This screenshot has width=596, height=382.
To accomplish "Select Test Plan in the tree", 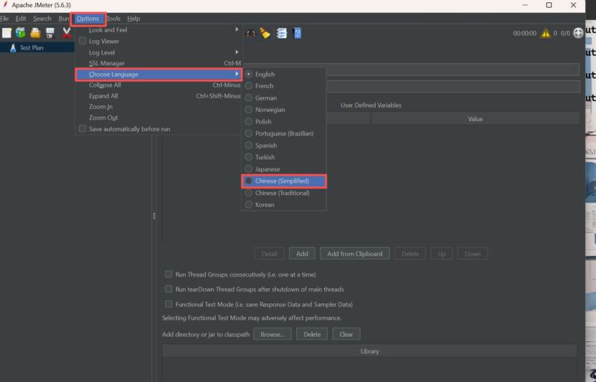I will pos(32,48).
